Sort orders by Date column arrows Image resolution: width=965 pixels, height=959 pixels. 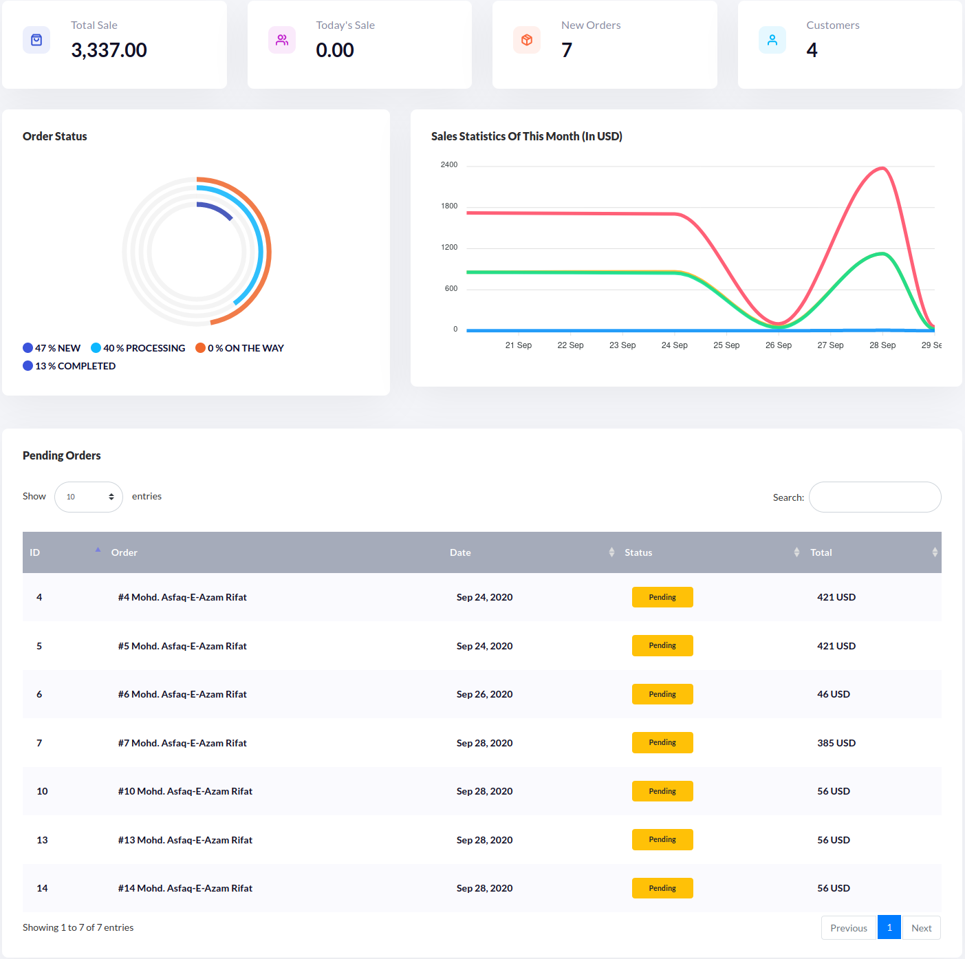click(611, 552)
